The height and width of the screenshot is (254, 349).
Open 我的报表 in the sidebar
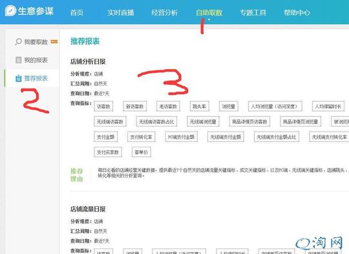click(x=36, y=60)
